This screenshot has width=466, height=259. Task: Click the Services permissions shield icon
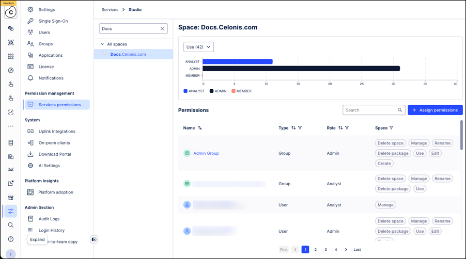[x=30, y=105]
